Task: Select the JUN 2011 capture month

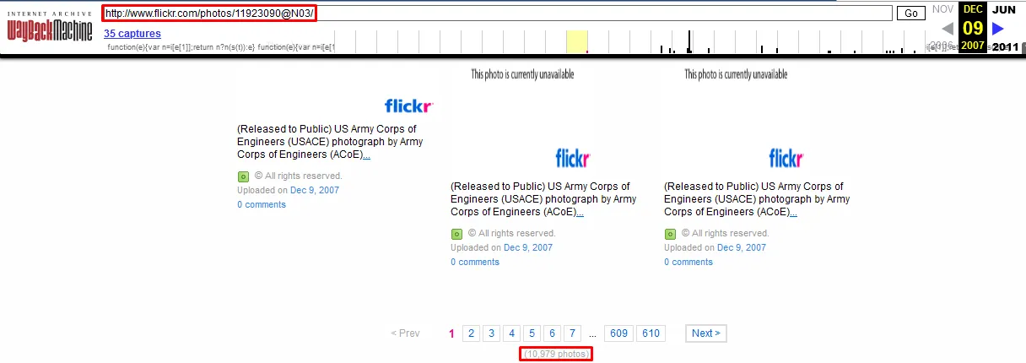Action: pyautogui.click(x=1004, y=10)
